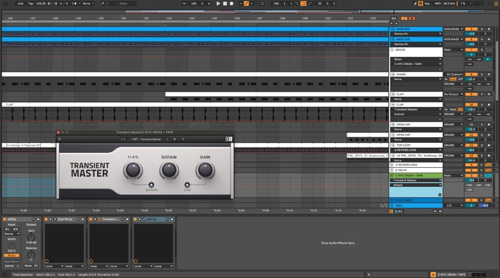Toggle the Automation Mode icon beside Set

coord(404,18)
